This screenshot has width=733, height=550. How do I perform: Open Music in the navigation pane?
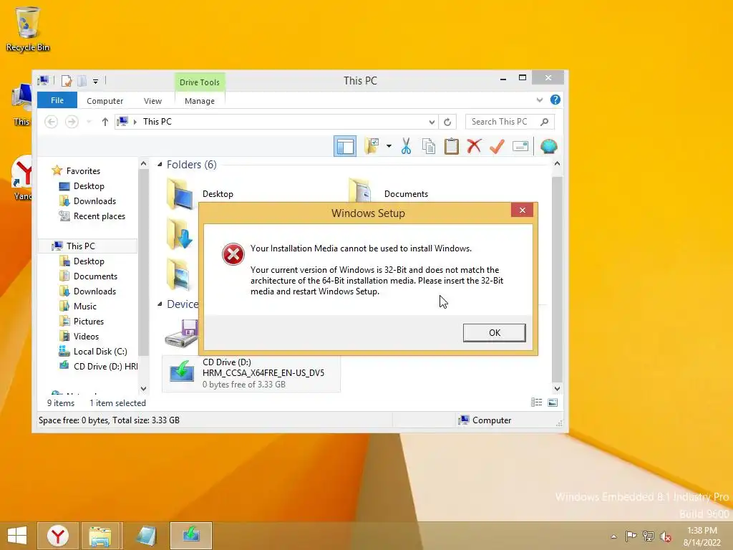(x=84, y=307)
